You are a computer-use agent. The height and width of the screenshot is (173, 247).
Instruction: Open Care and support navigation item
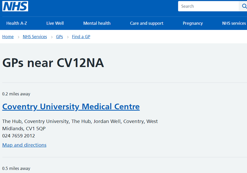[x=146, y=23]
